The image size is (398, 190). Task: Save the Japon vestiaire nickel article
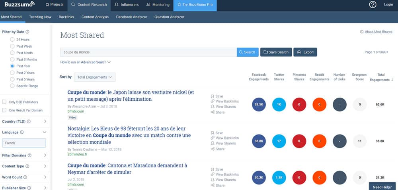pyautogui.click(x=217, y=96)
